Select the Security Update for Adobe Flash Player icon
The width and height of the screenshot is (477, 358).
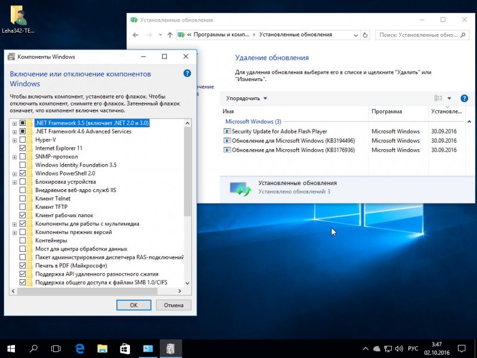(227, 131)
